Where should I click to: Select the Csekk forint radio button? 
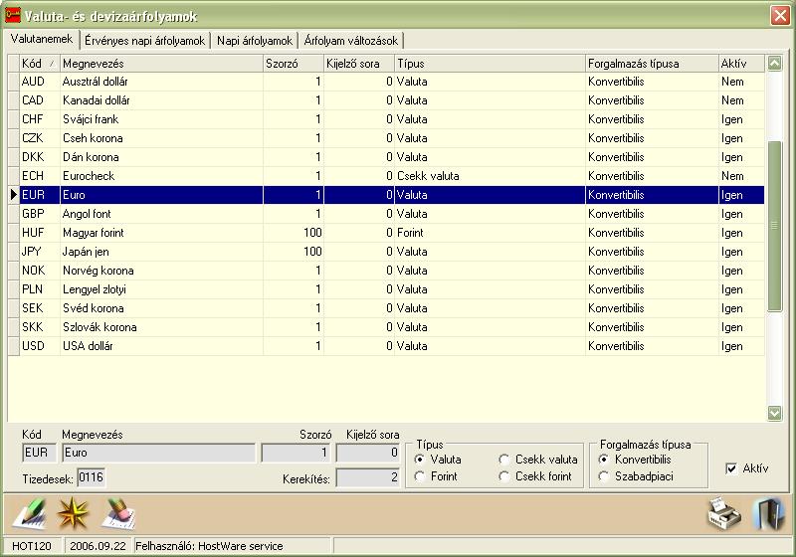pyautogui.click(x=503, y=476)
